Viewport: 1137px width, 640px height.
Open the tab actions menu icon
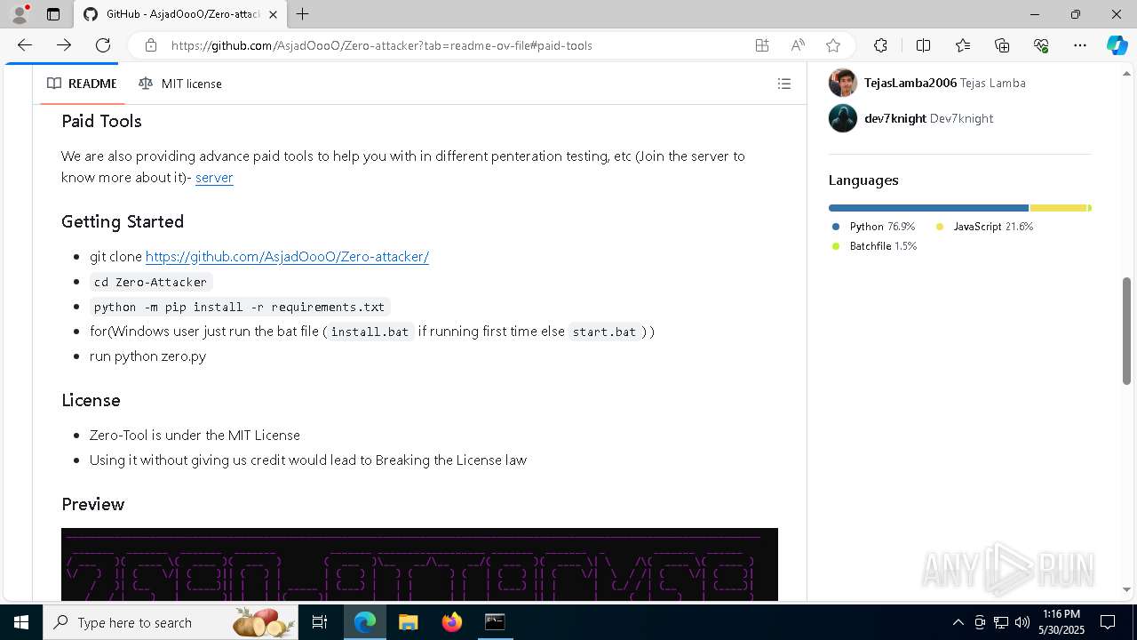click(53, 14)
